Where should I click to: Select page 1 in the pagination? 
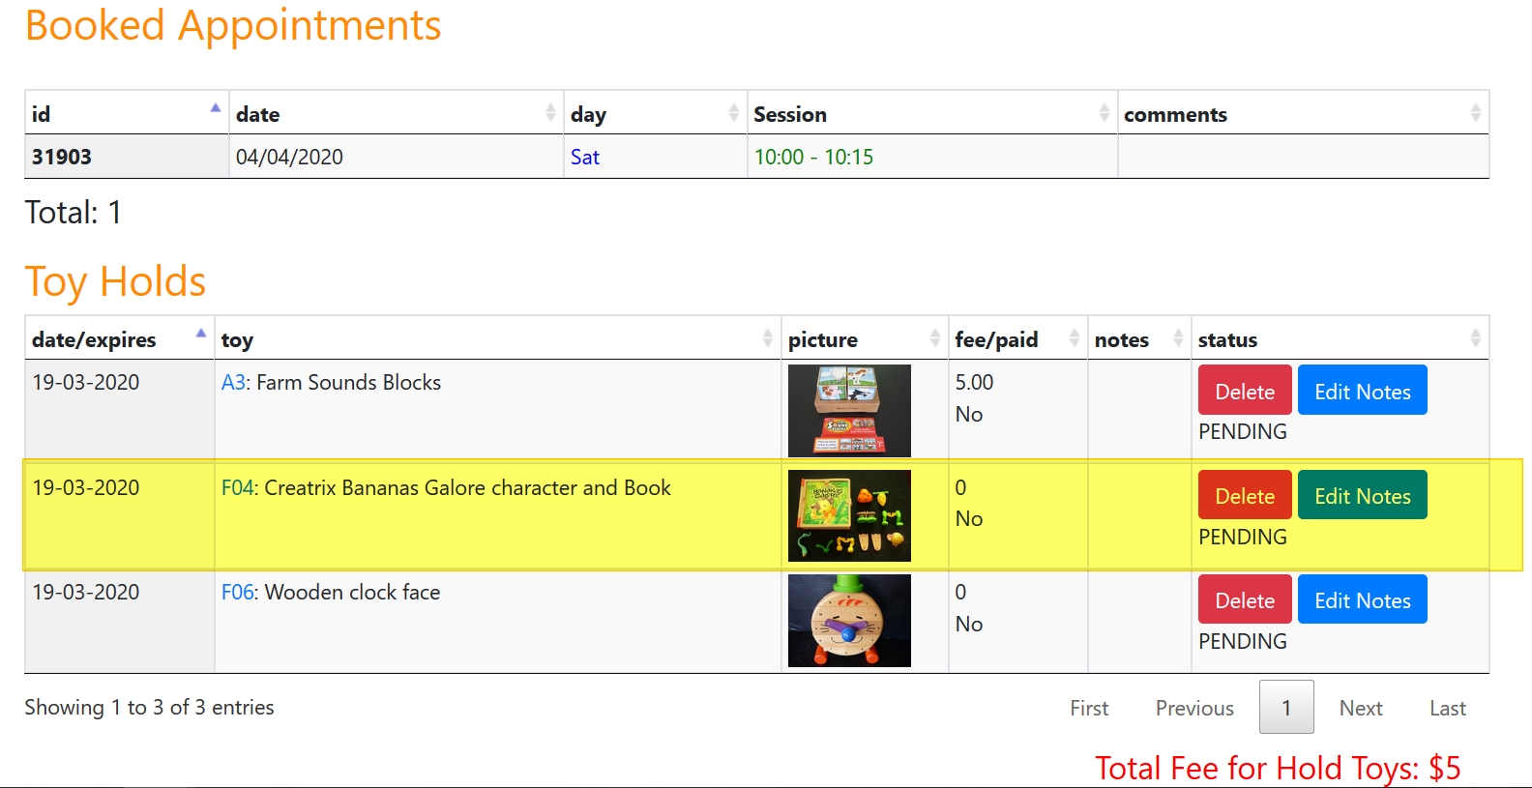pos(1285,708)
